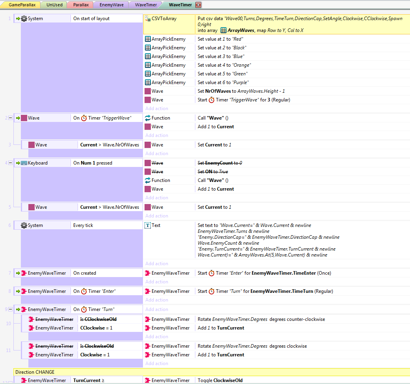This screenshot has width=410, height=384.
Task: Select ArrayPickEnemy icon in the "Blue" action row
Action: [x=148, y=56]
